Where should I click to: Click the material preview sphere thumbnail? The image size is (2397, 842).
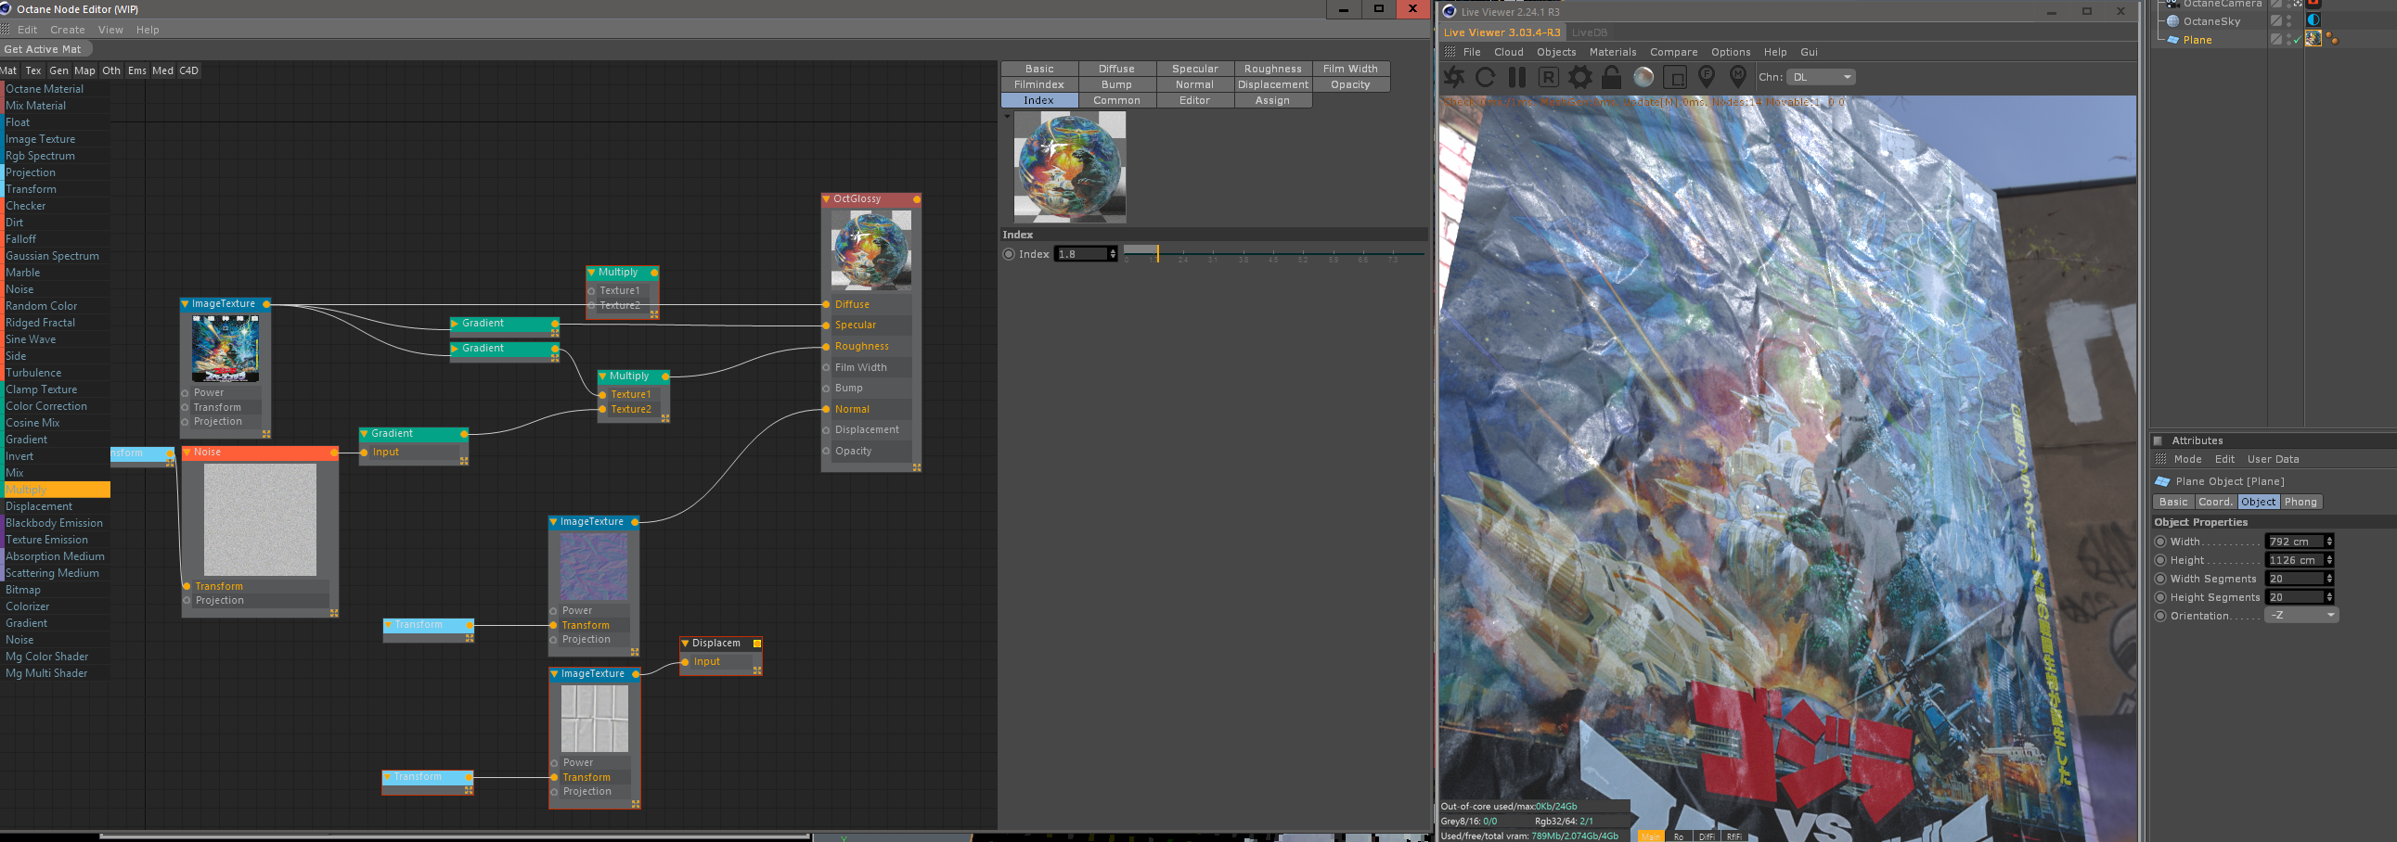click(1070, 167)
